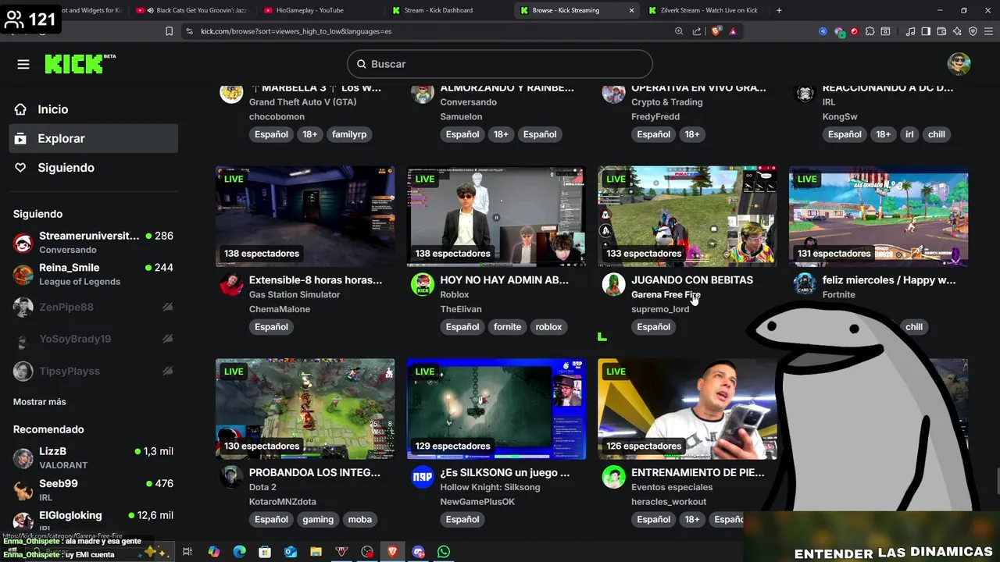Open Outlook from taskbar
The width and height of the screenshot is (1000, 562).
(291, 552)
